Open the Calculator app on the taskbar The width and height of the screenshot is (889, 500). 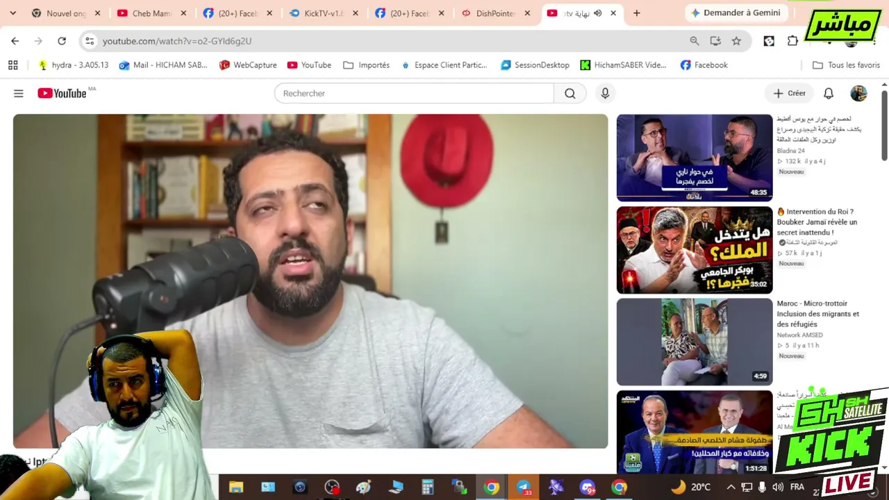click(428, 487)
